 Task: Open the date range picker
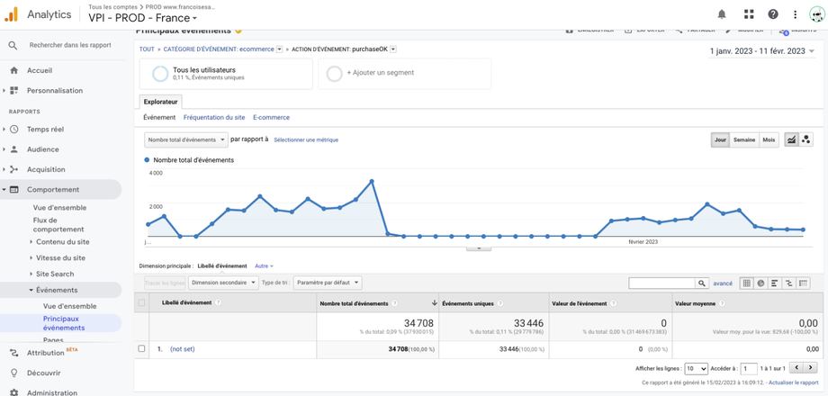[762, 51]
